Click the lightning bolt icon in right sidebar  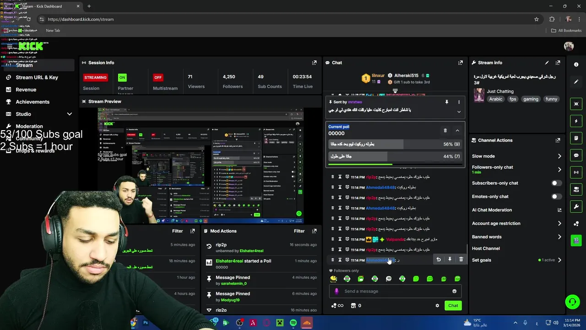tap(576, 121)
